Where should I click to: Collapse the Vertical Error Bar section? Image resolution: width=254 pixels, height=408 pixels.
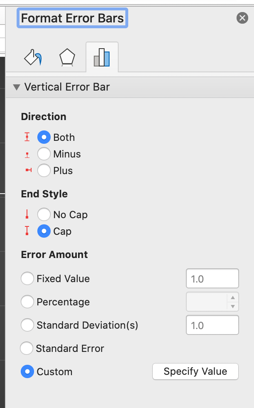pos(17,87)
